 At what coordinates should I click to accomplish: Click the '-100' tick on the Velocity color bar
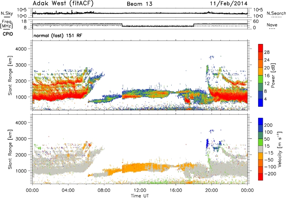(270, 167)
